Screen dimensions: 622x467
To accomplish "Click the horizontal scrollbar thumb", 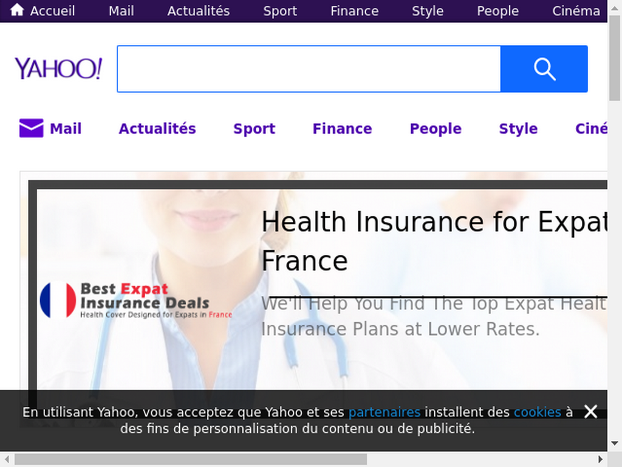I will [190, 459].
